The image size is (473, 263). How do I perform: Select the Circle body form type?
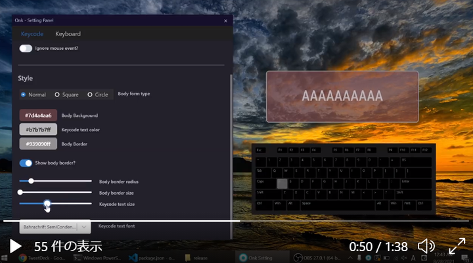pyautogui.click(x=97, y=94)
